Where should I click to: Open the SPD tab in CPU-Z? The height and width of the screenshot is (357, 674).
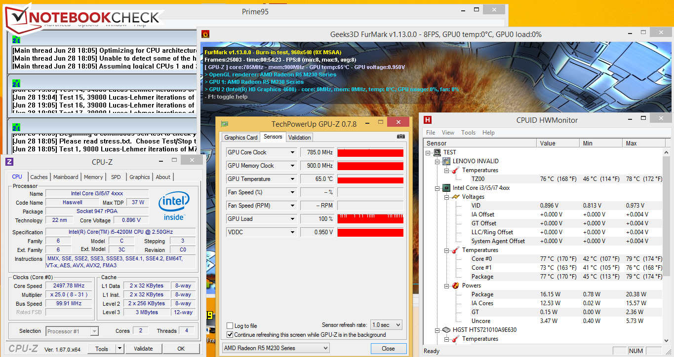coord(116,177)
